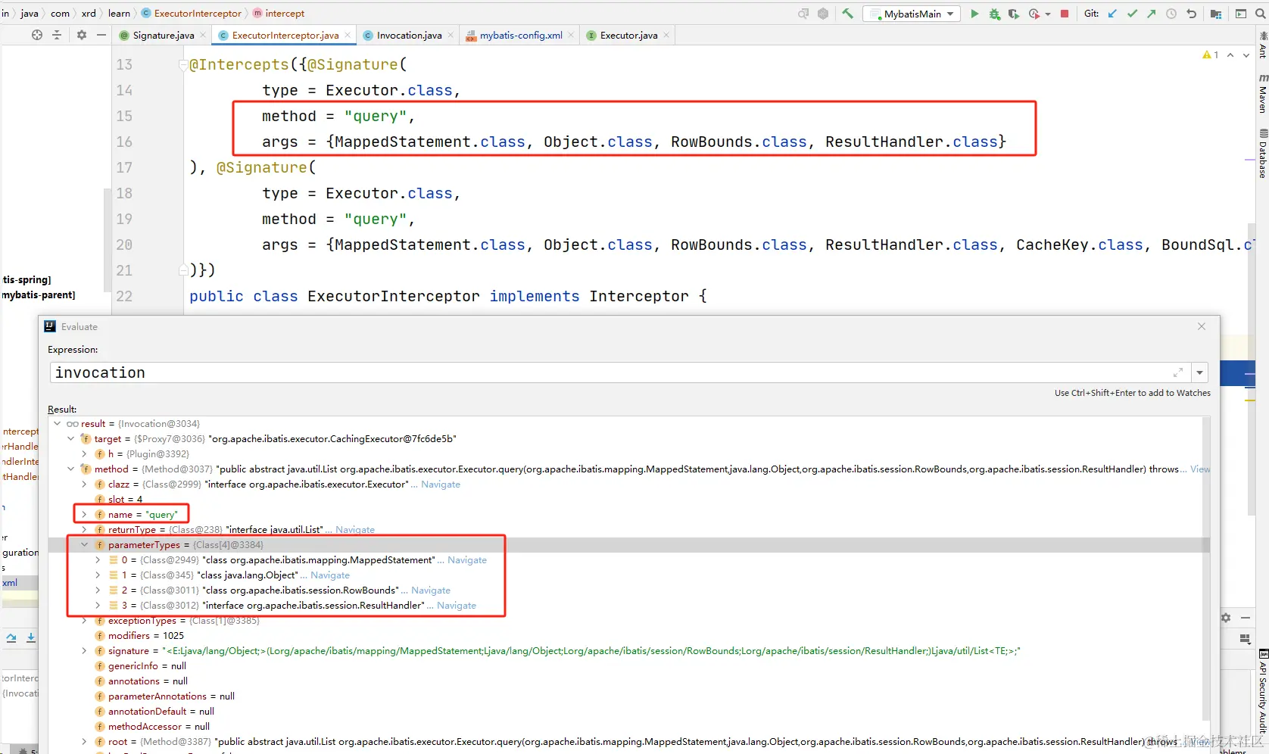1269x754 pixels.
Task: Click the Build Project hammer icon
Action: point(847,14)
